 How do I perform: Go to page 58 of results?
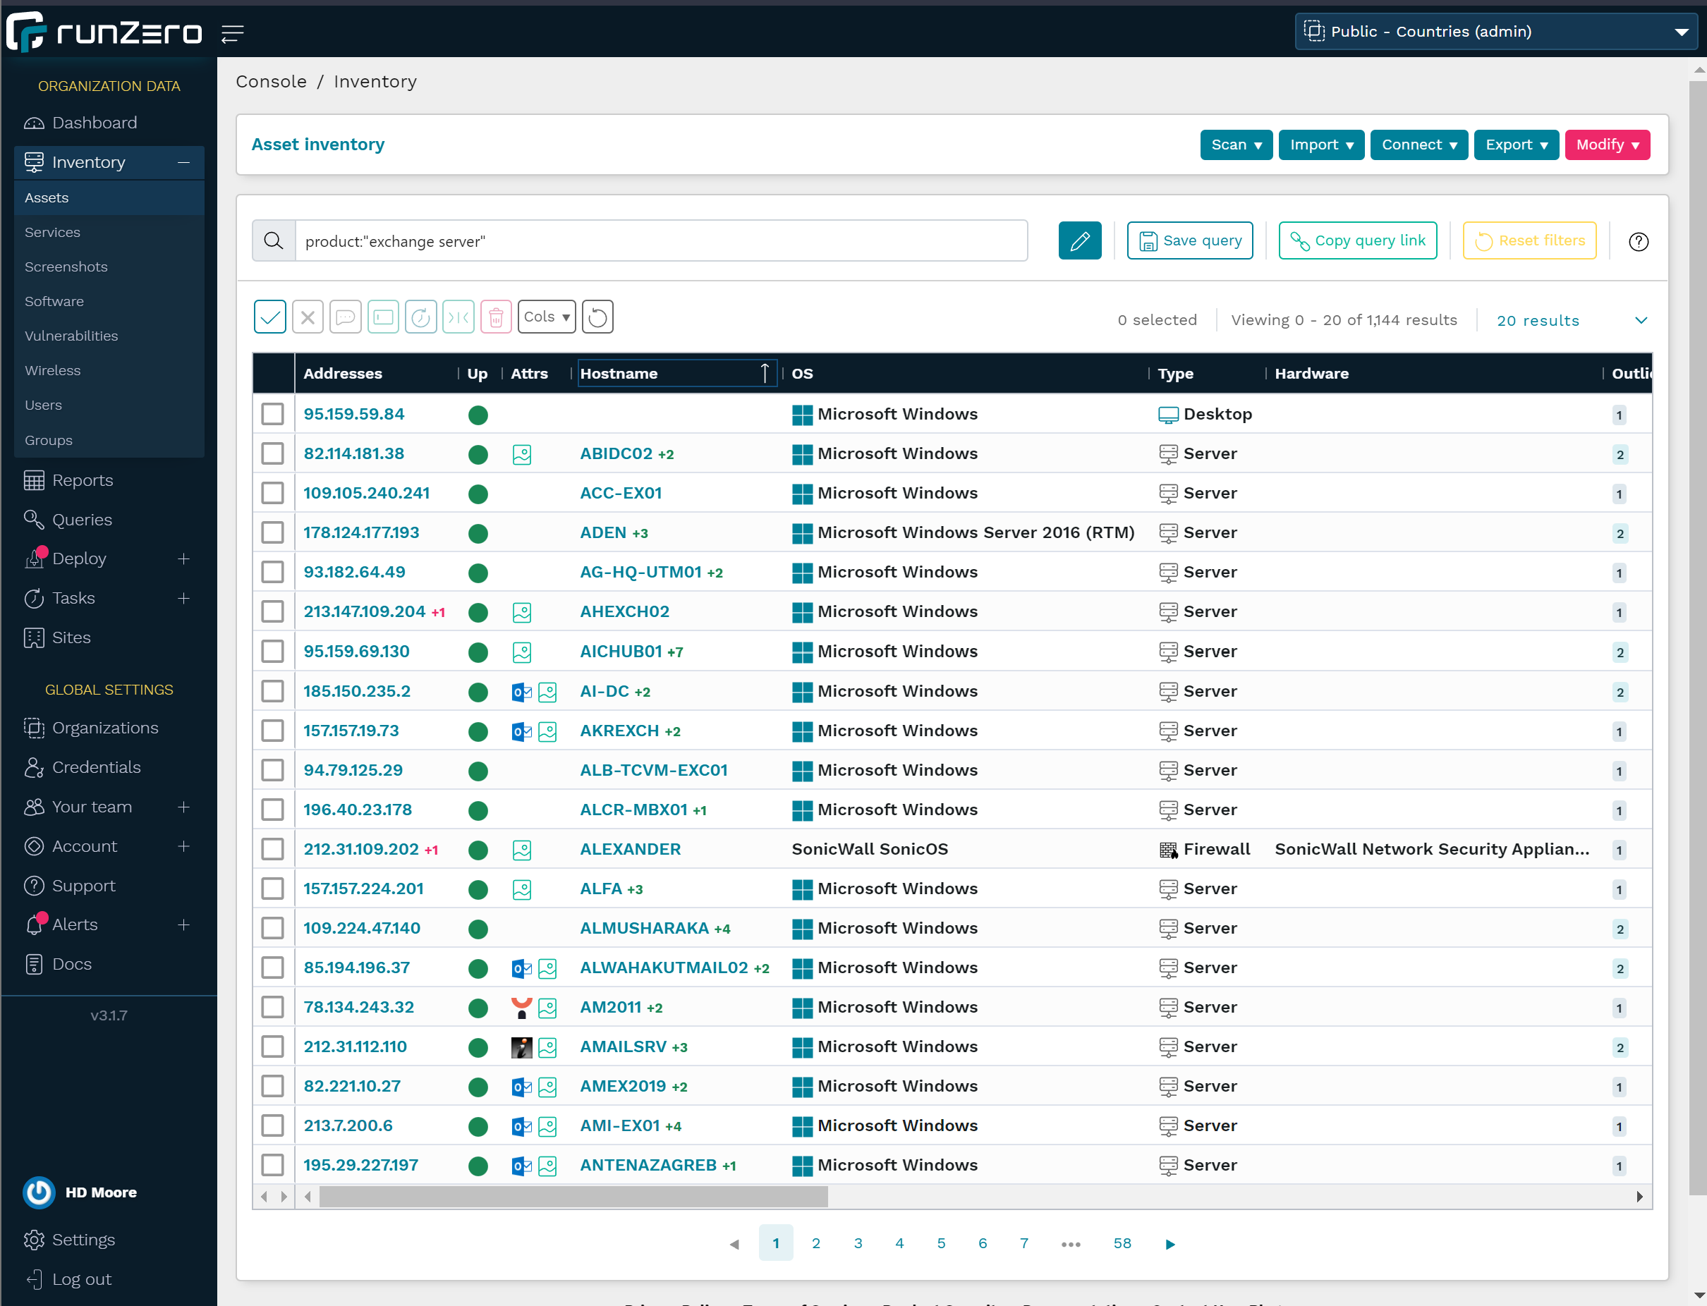point(1122,1243)
